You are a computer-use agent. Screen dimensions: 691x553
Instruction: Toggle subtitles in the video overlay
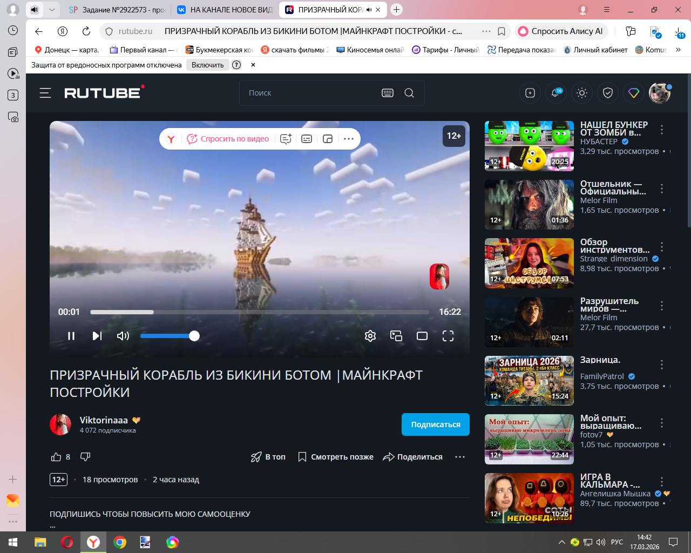pos(307,139)
